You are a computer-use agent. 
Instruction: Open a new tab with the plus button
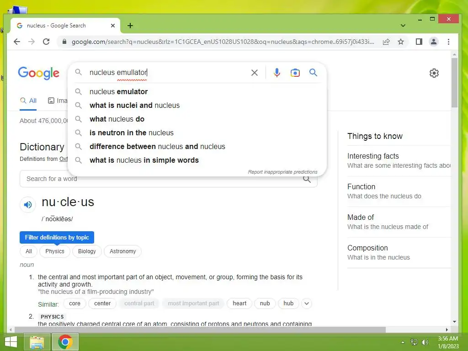[x=130, y=26]
